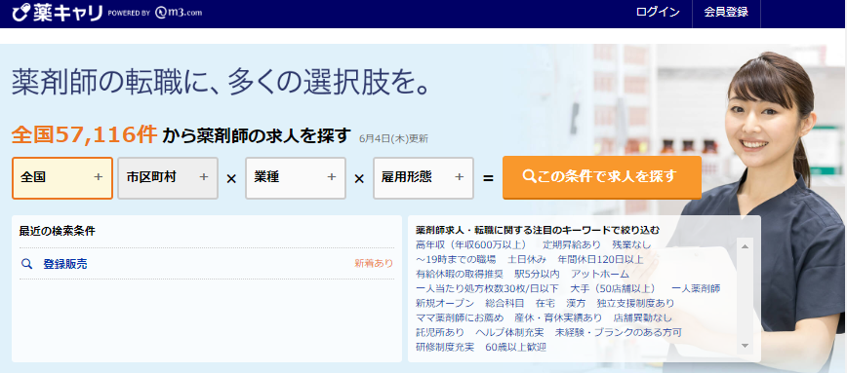Select keyword 定期昇給あり

[x=572, y=244]
